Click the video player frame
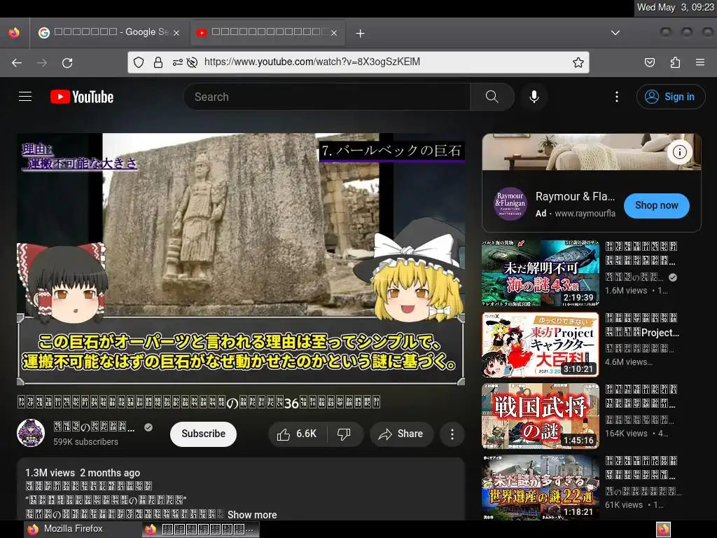Screen dimensions: 717x538 241,259
